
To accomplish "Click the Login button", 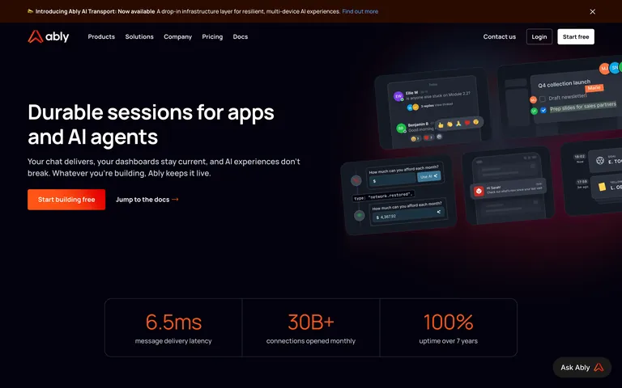I will pos(539,36).
